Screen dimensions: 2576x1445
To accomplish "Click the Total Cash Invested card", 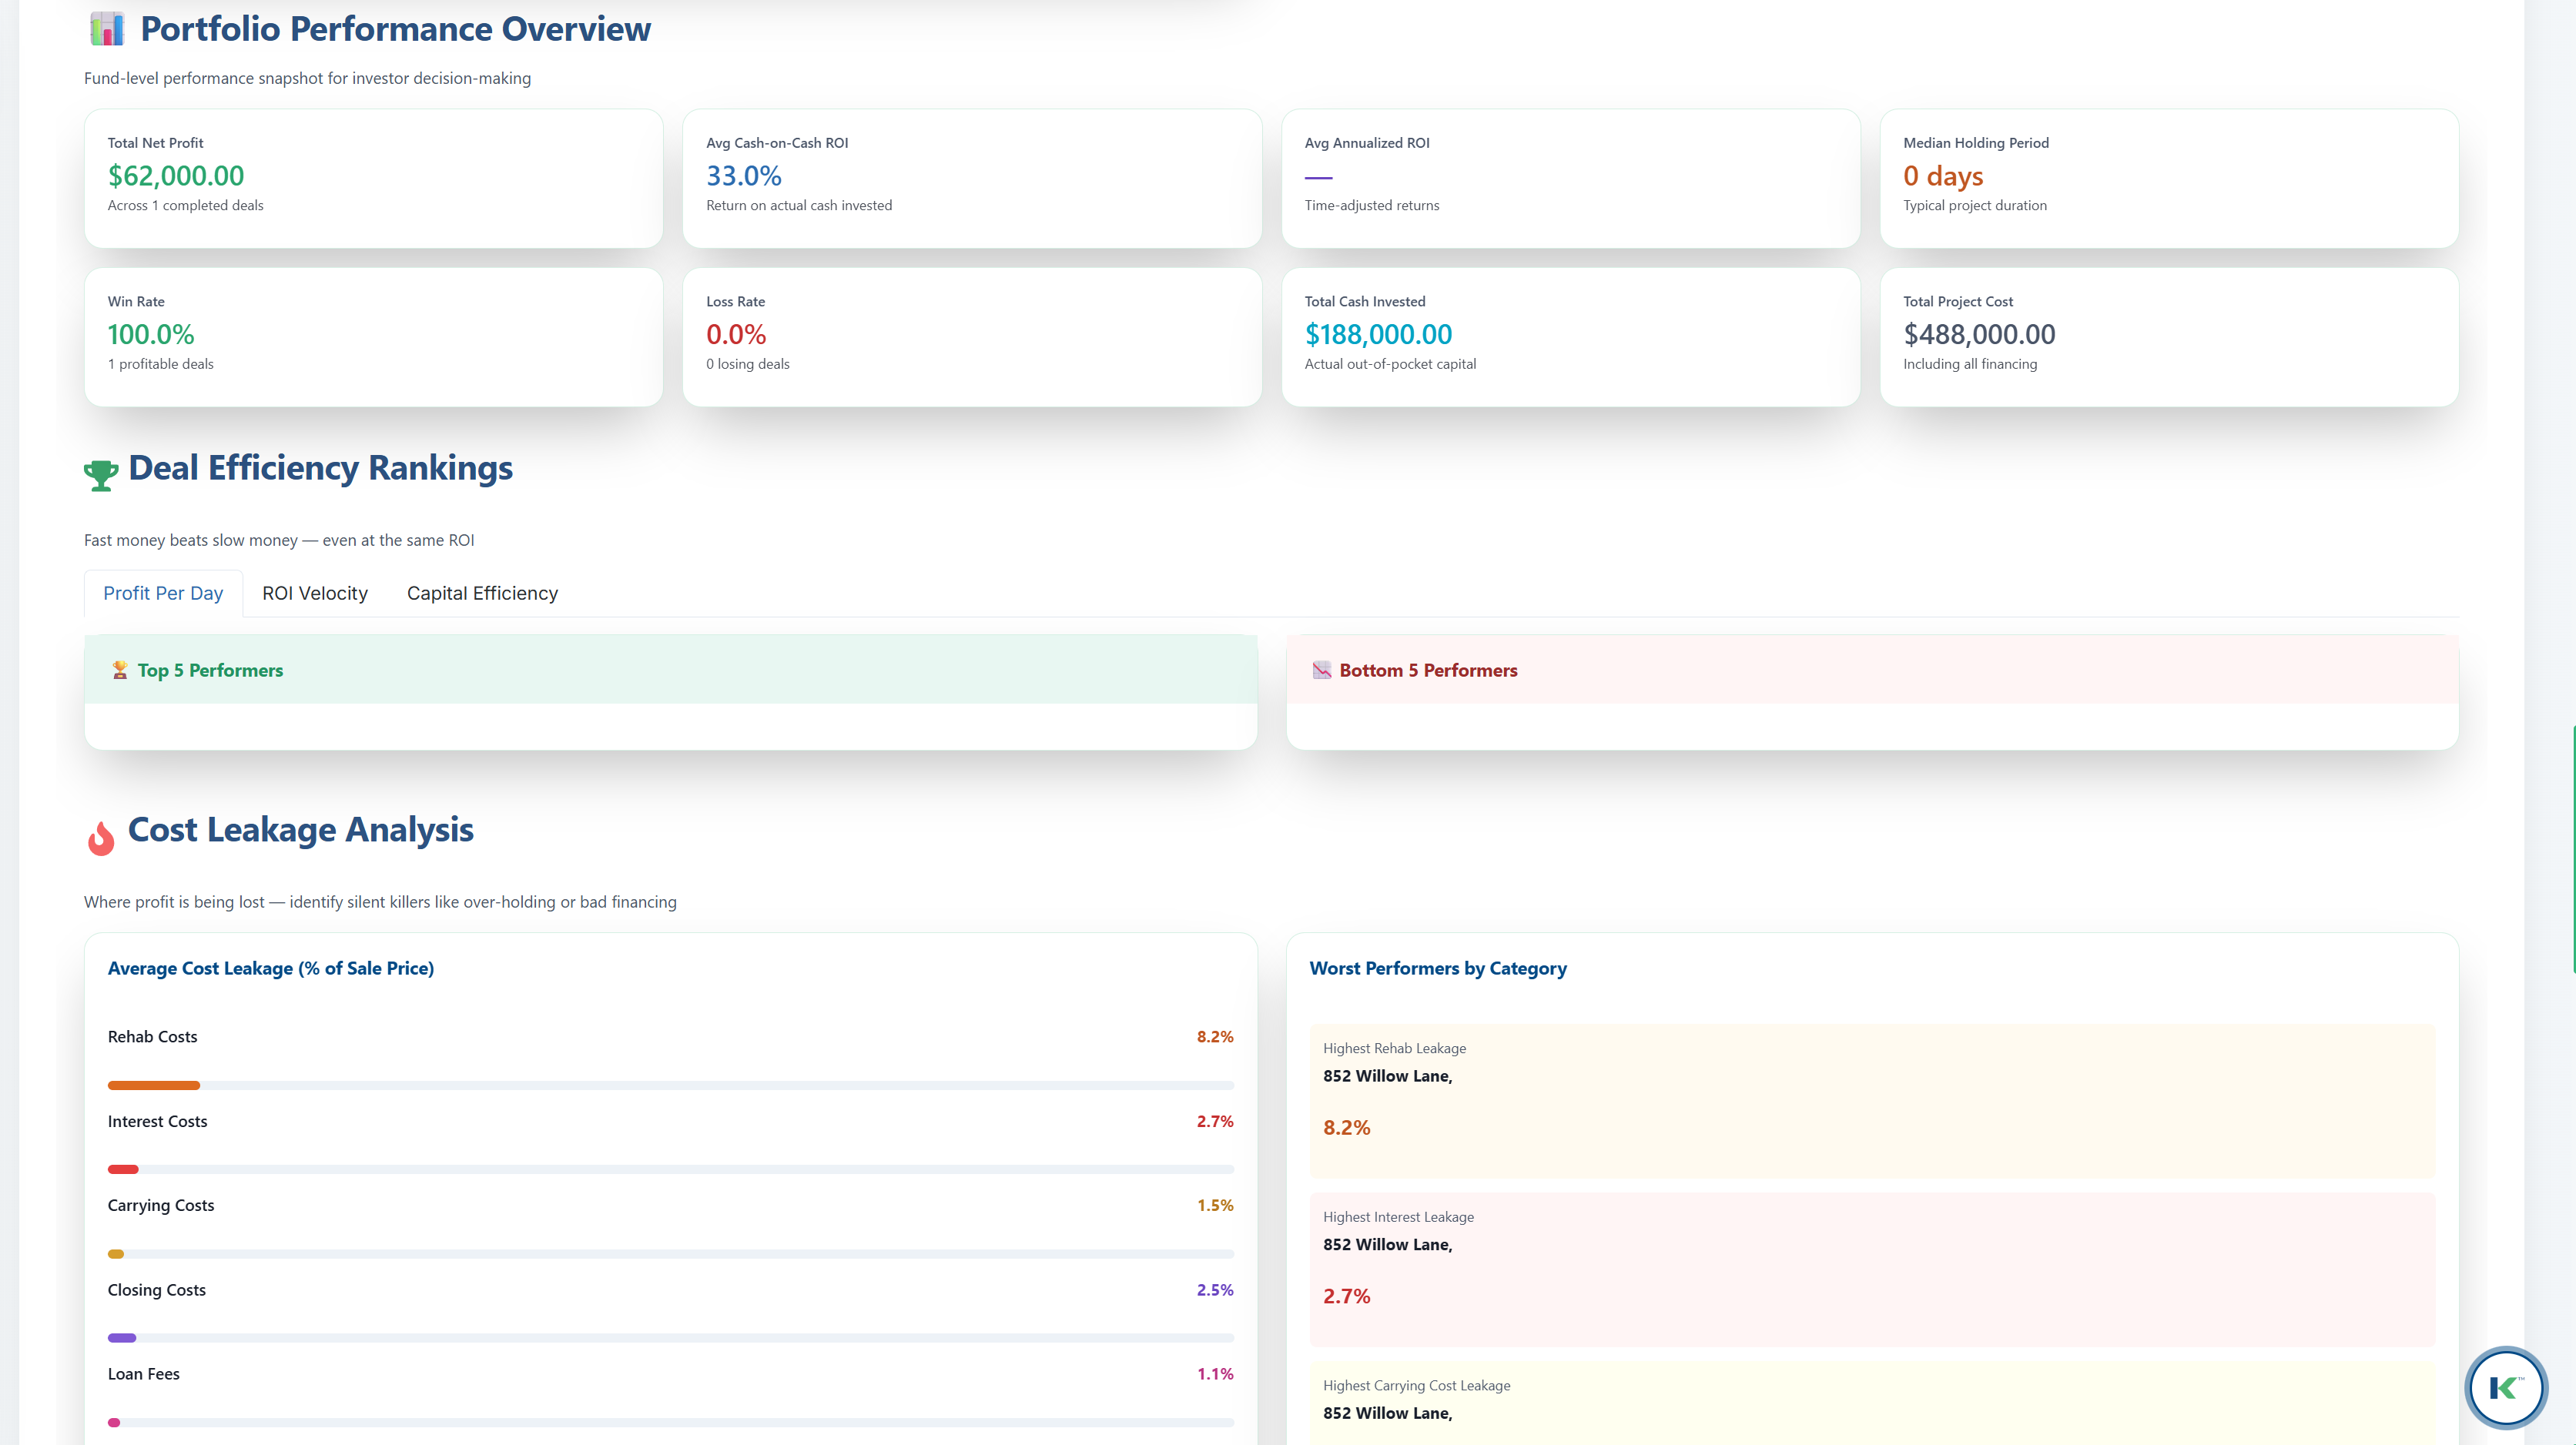I will click(x=1570, y=337).
